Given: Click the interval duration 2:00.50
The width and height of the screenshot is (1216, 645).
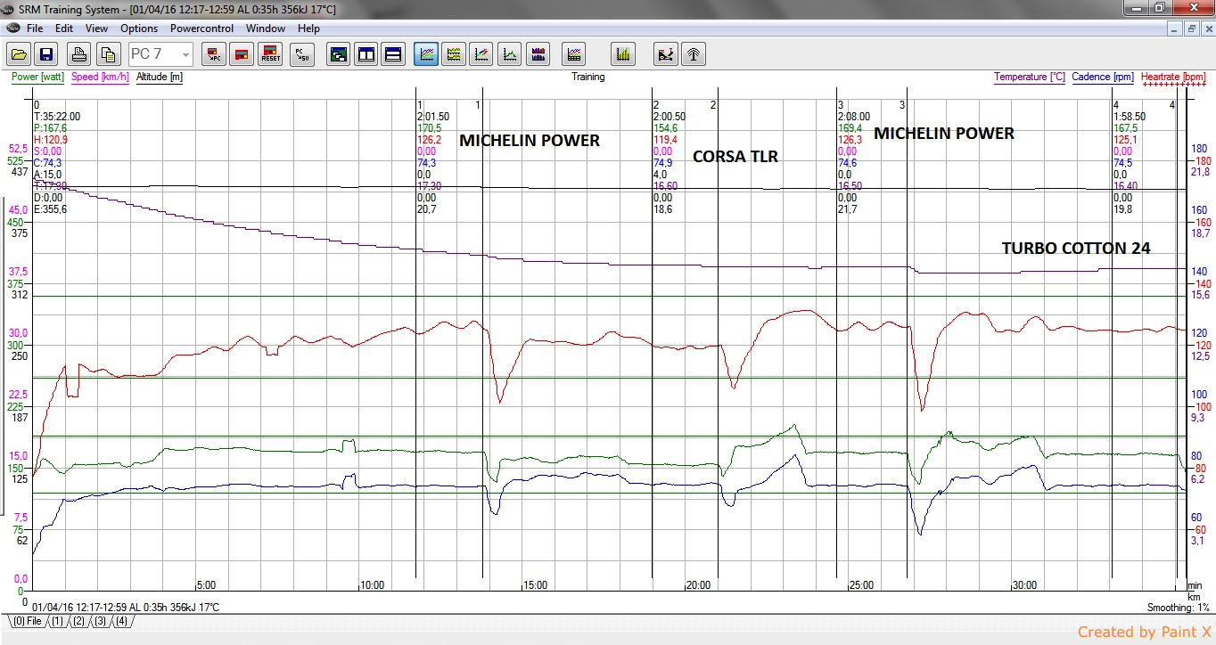Looking at the screenshot, I should (670, 117).
